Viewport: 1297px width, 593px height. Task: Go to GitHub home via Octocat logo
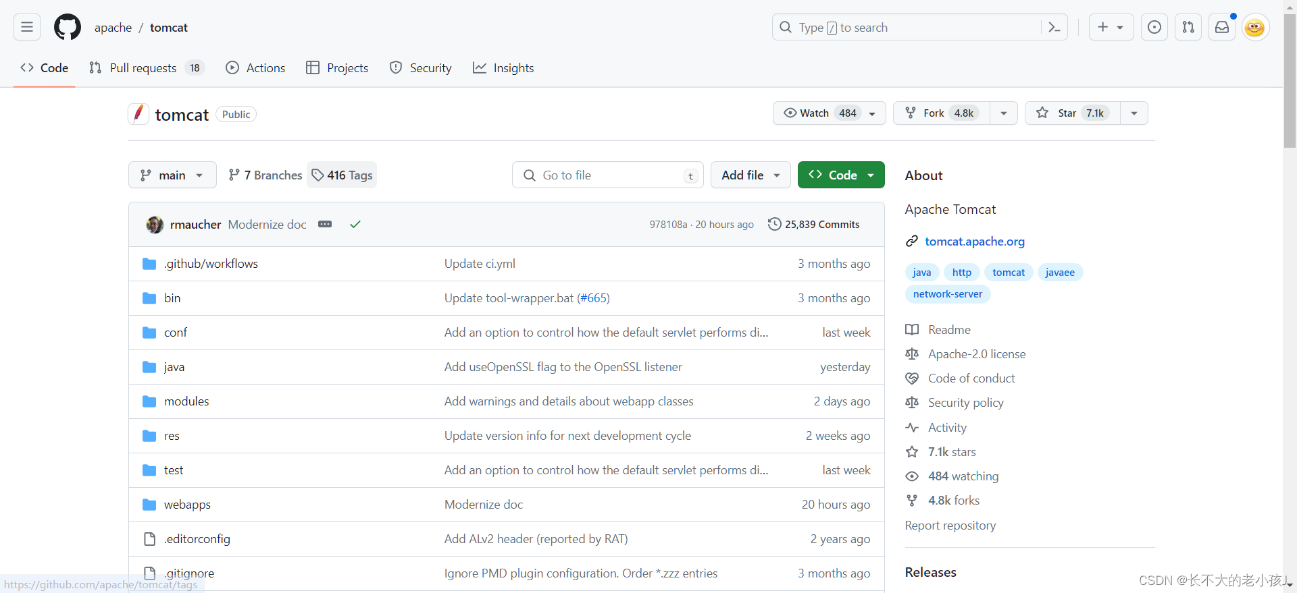68,27
